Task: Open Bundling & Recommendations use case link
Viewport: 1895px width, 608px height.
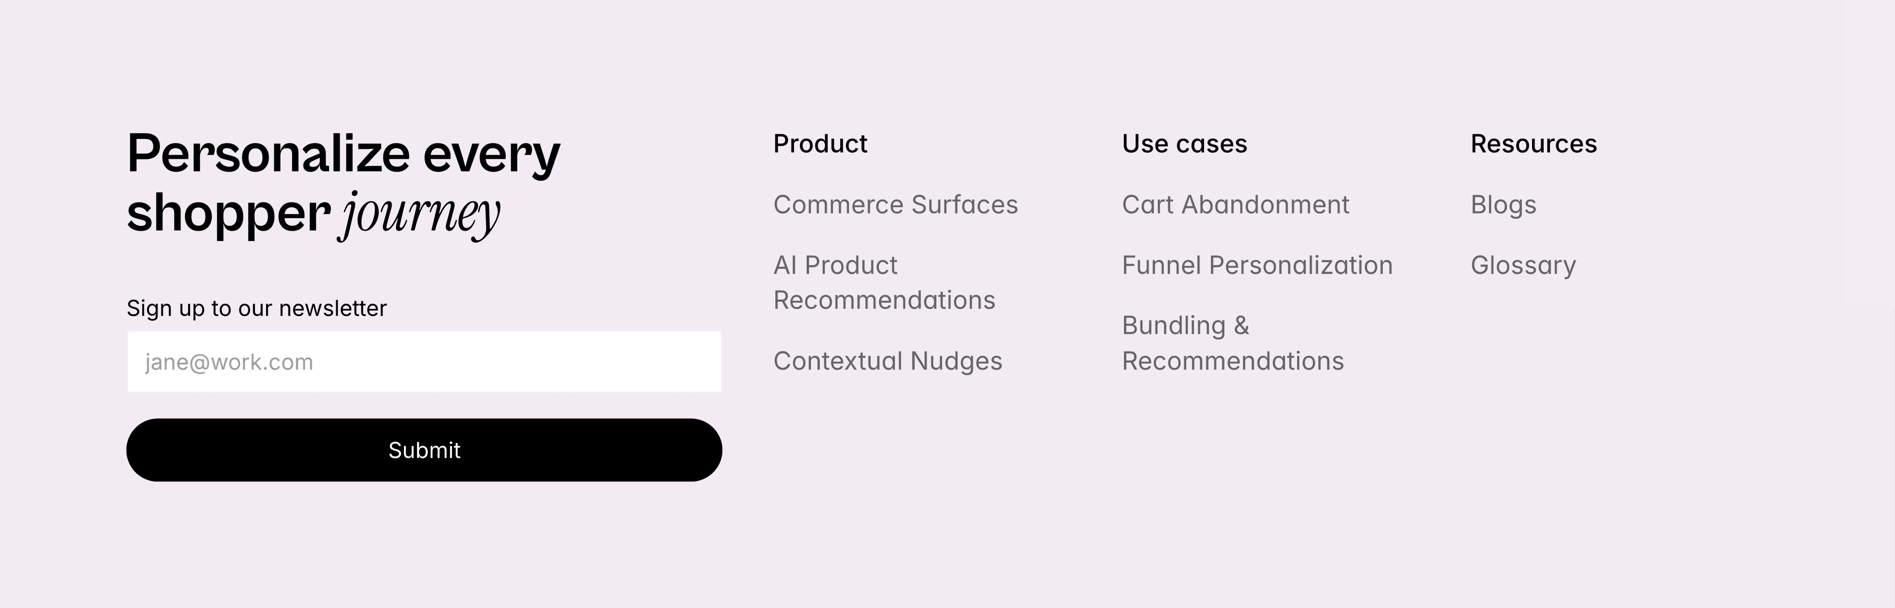Action: [x=1232, y=343]
